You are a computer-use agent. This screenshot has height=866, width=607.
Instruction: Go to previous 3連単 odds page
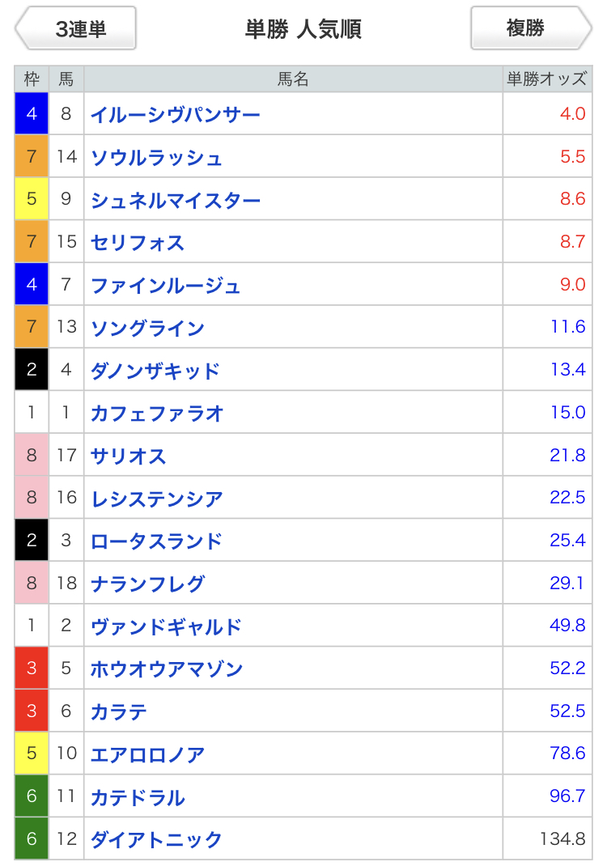(x=76, y=29)
